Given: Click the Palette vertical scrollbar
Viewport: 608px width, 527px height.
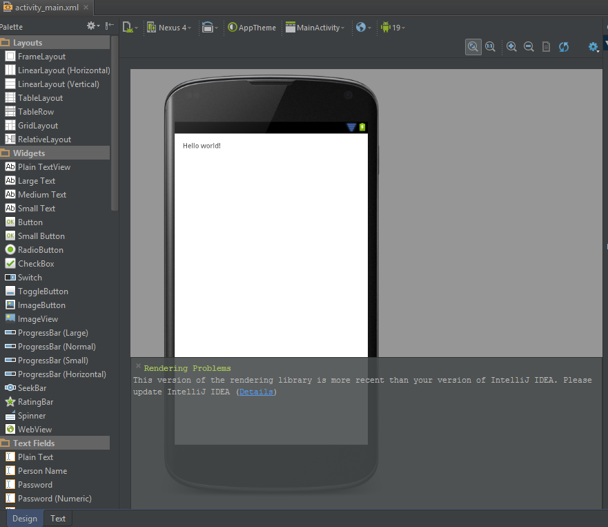Looking at the screenshot, I should click(x=114, y=124).
